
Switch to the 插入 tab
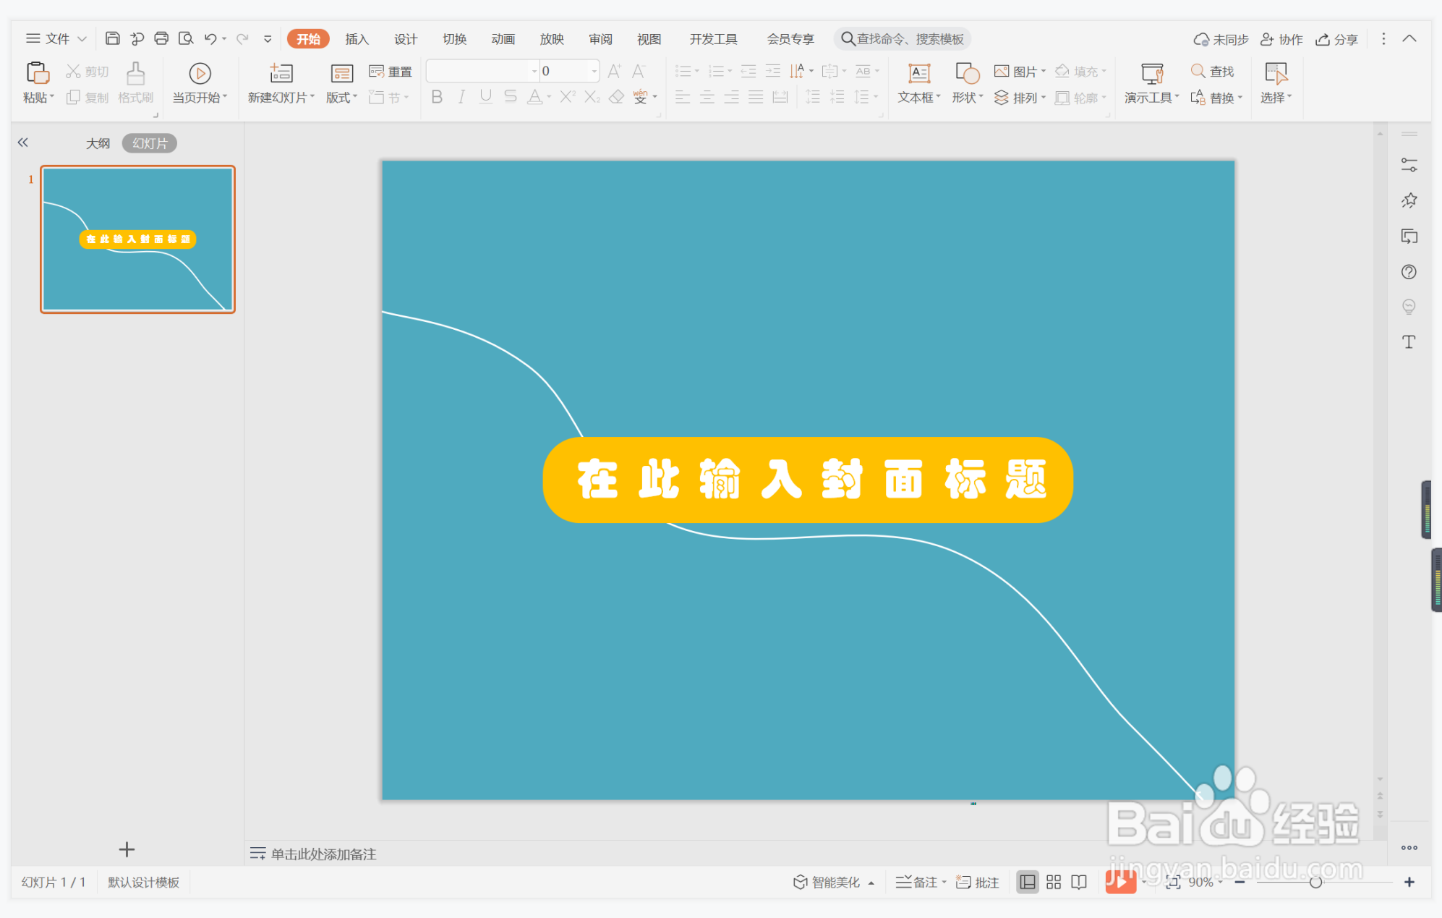(356, 38)
